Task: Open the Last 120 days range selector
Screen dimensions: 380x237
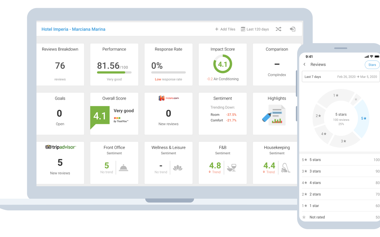Action: tap(255, 29)
